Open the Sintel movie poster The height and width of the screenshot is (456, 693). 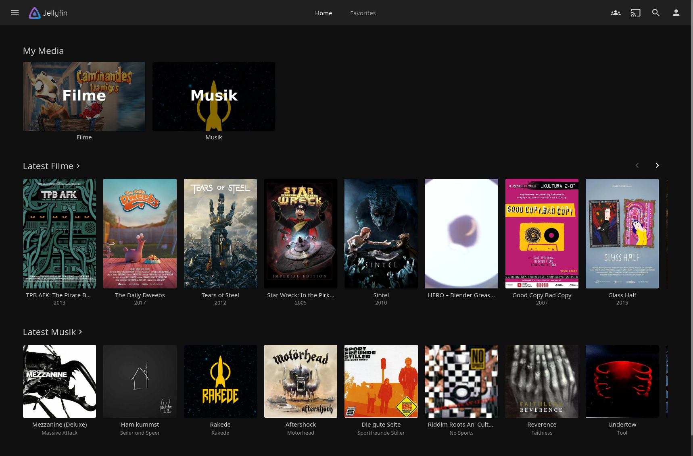[x=381, y=234]
